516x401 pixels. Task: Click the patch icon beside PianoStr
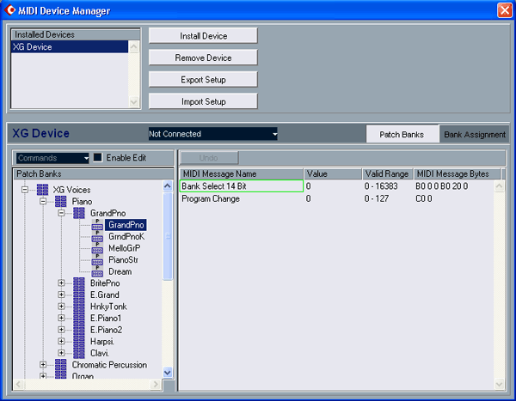(97, 259)
